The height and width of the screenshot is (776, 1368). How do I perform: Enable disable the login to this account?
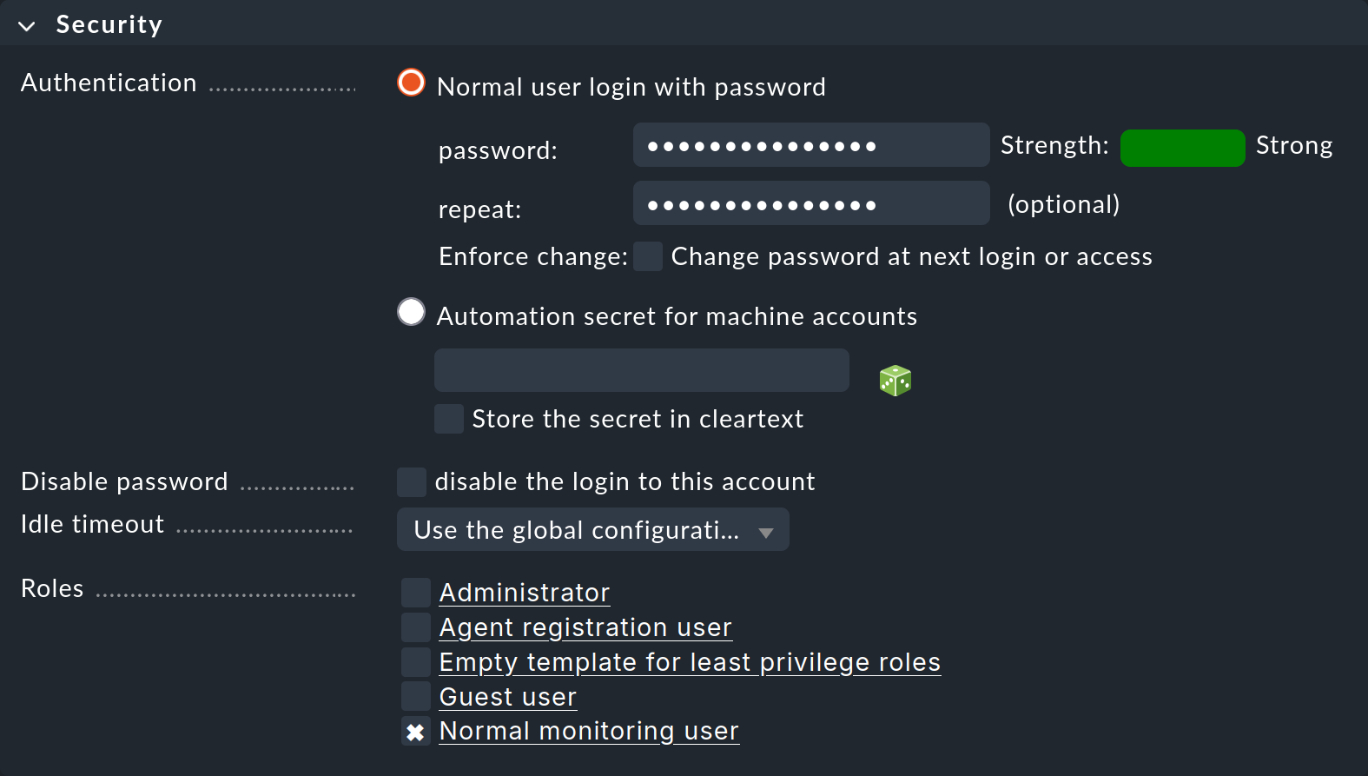coord(411,481)
